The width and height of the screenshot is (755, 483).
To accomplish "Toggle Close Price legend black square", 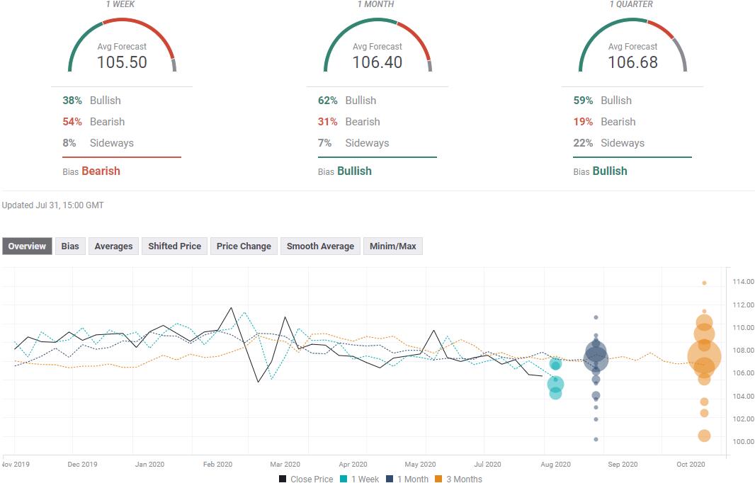I will click(283, 479).
